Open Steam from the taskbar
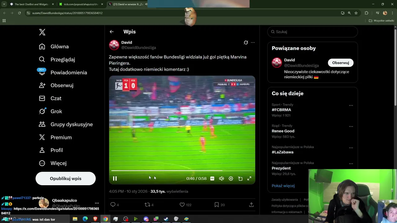 (166, 219)
